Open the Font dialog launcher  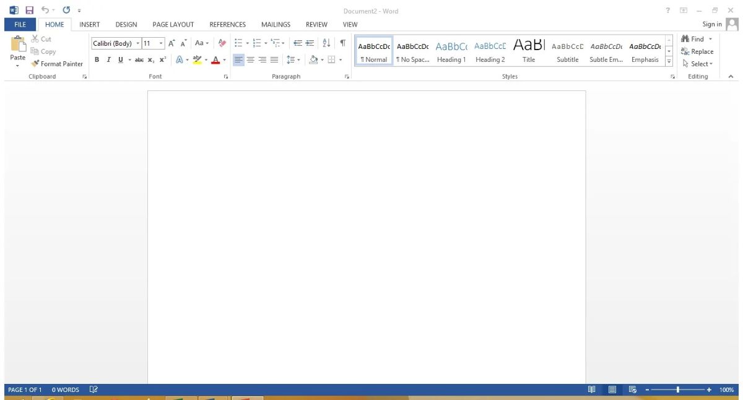pyautogui.click(x=226, y=77)
